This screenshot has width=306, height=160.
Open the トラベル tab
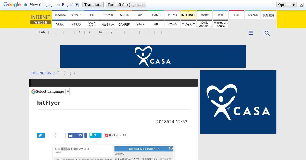253,15
